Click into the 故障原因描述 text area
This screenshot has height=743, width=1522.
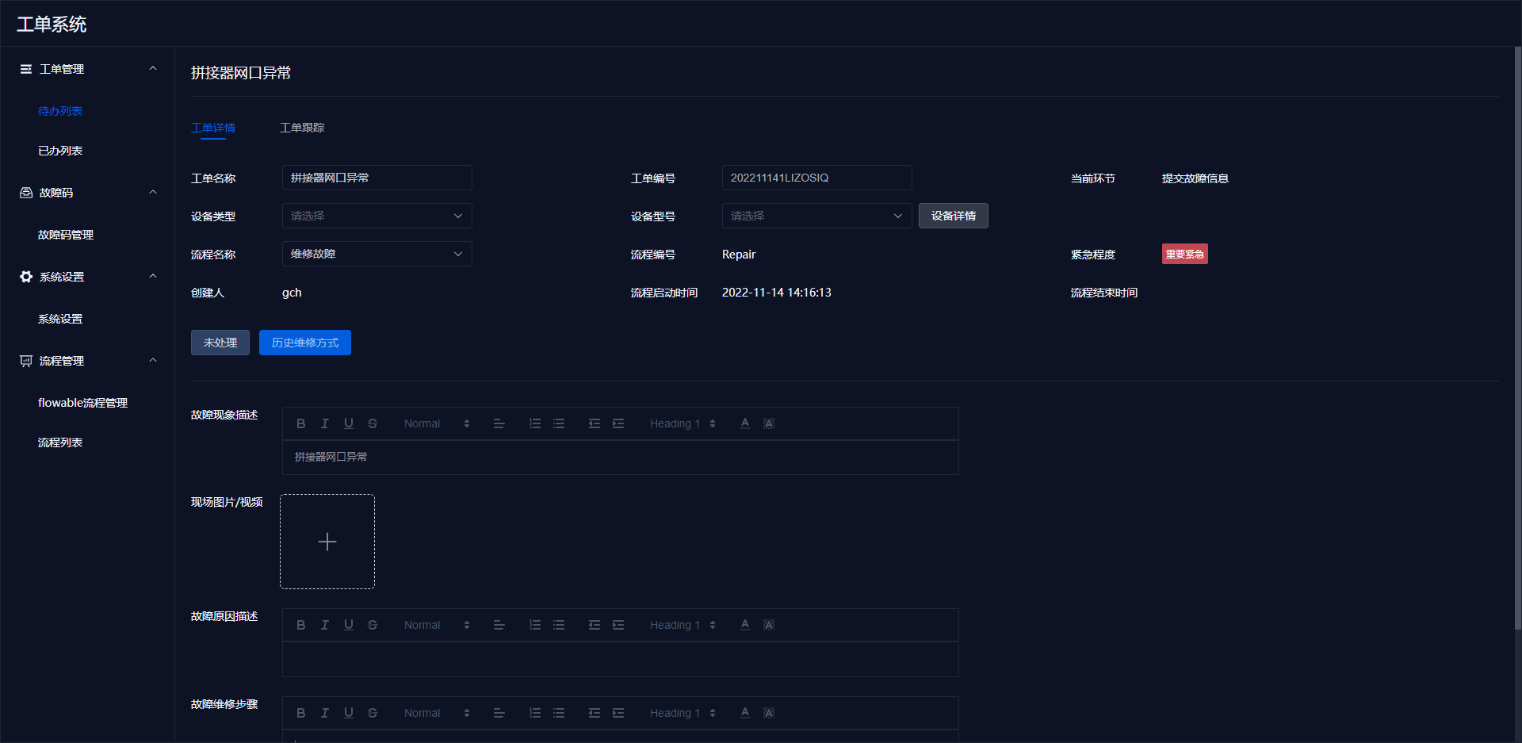621,659
